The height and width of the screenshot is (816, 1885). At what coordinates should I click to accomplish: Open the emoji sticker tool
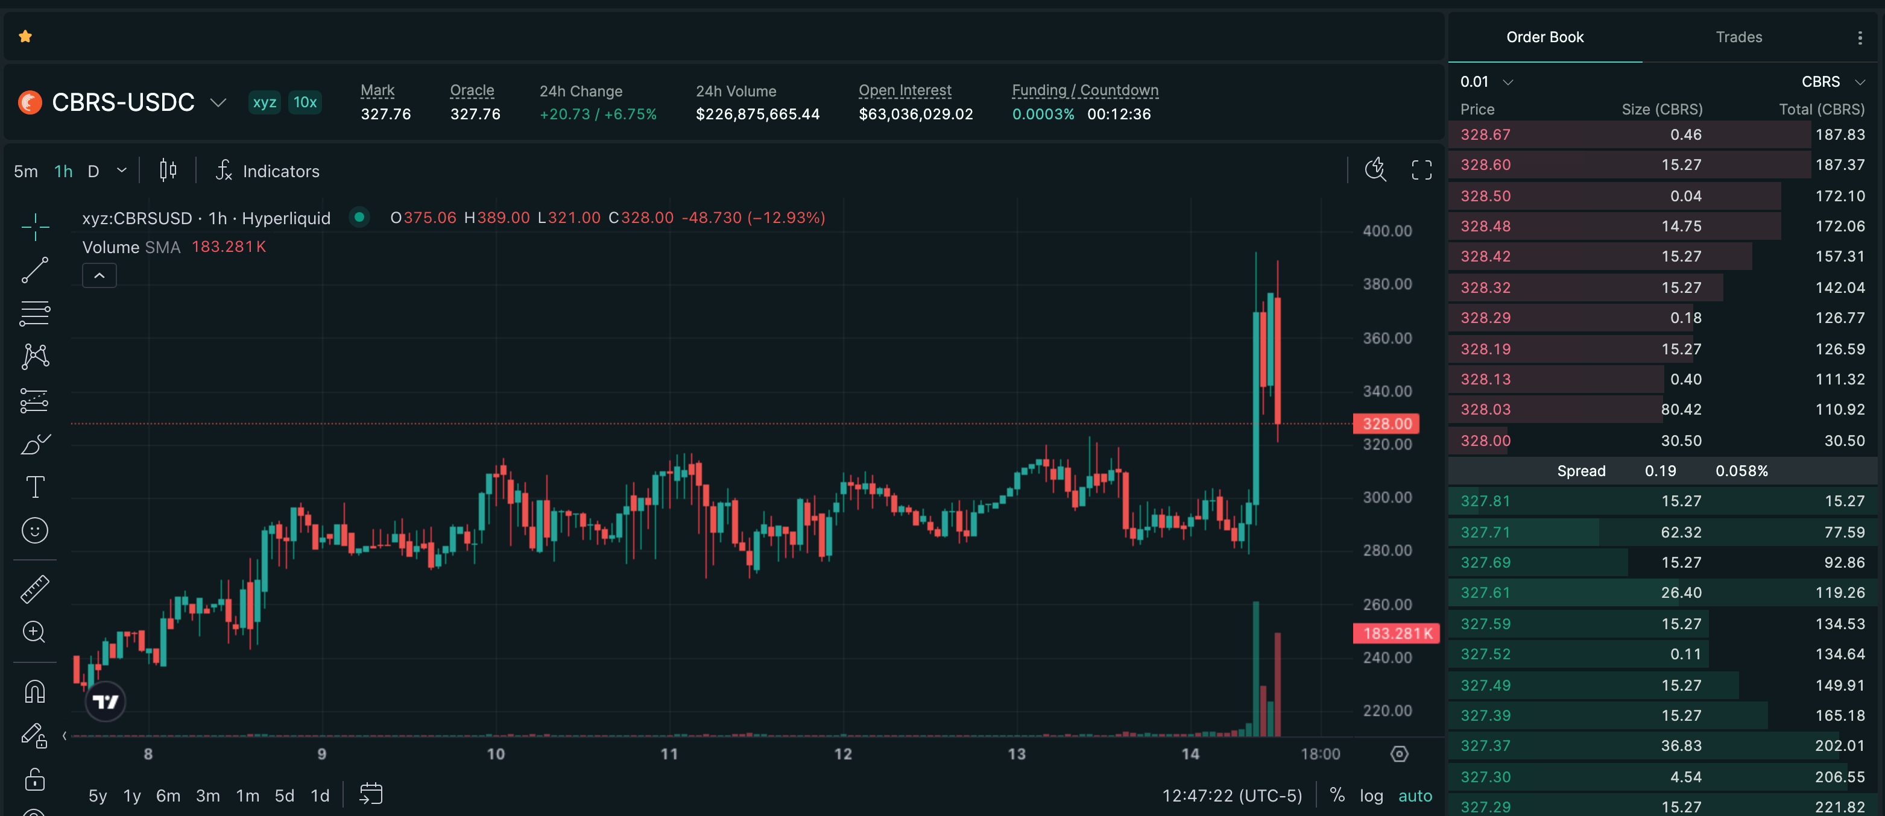[34, 530]
